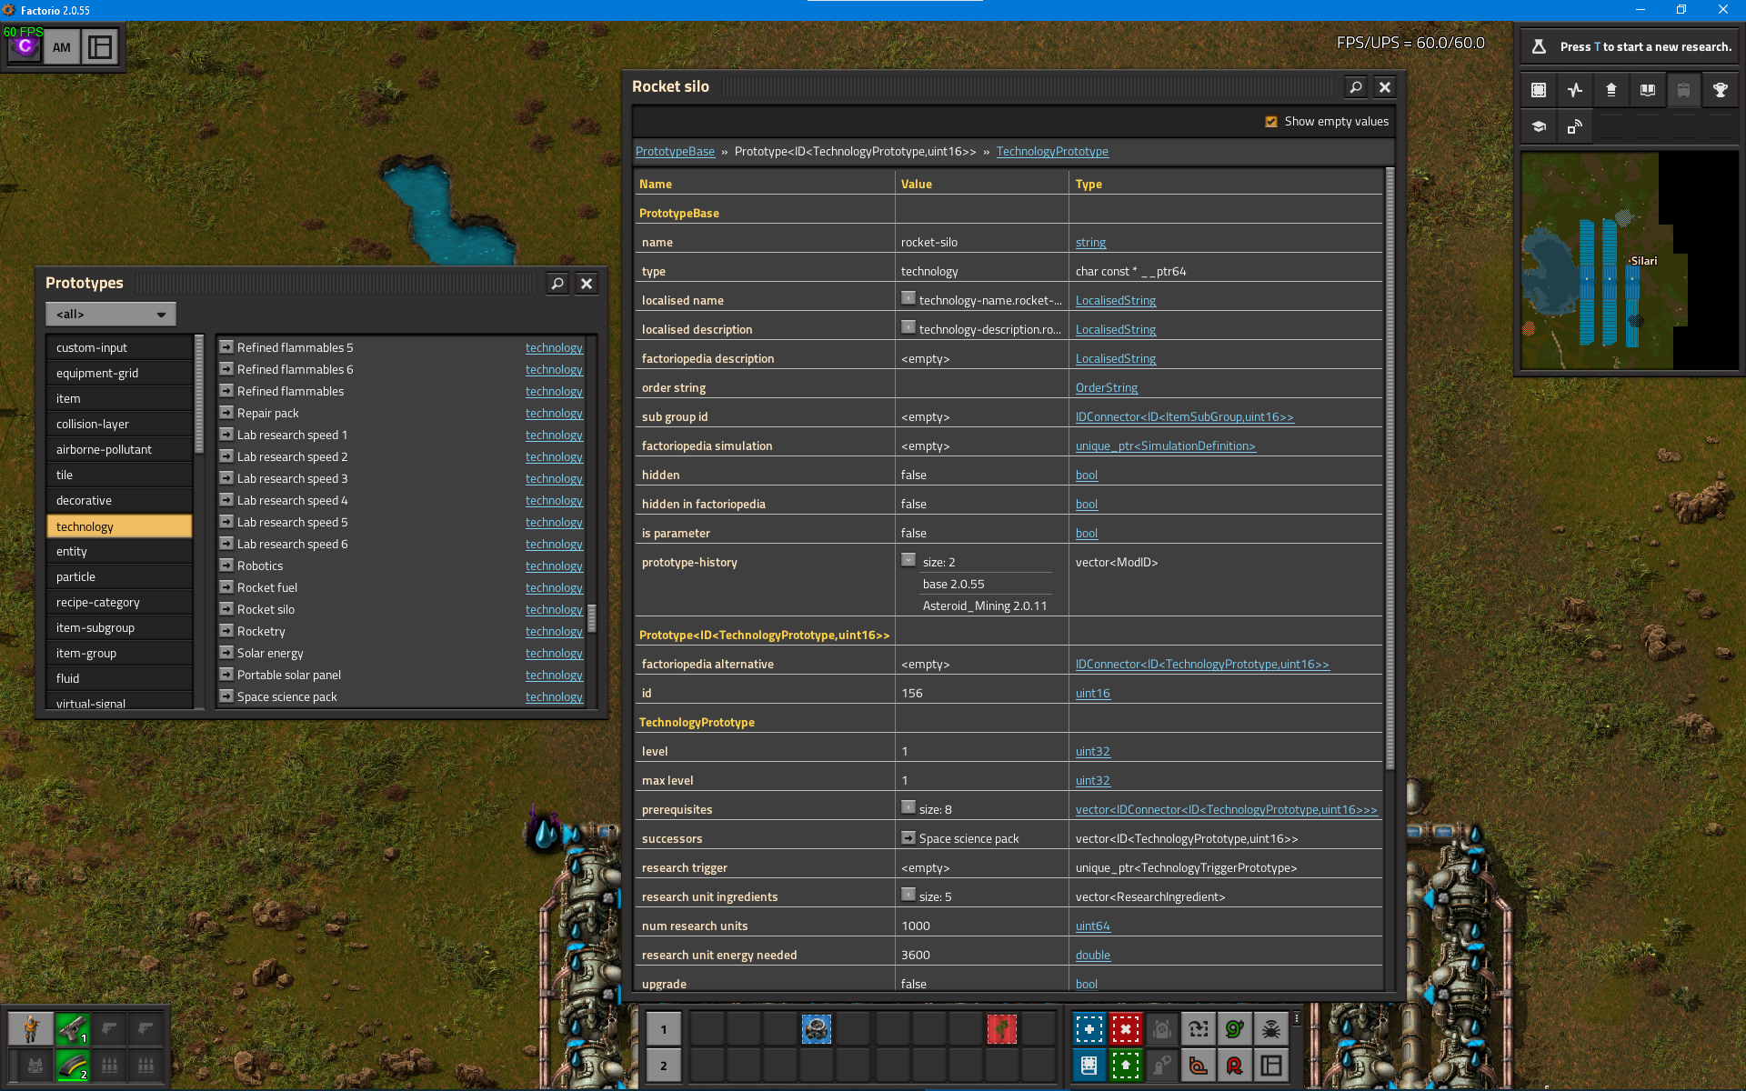Open Rocket fuel row arrow icon
This screenshot has height=1091, width=1746.
pos(226,586)
